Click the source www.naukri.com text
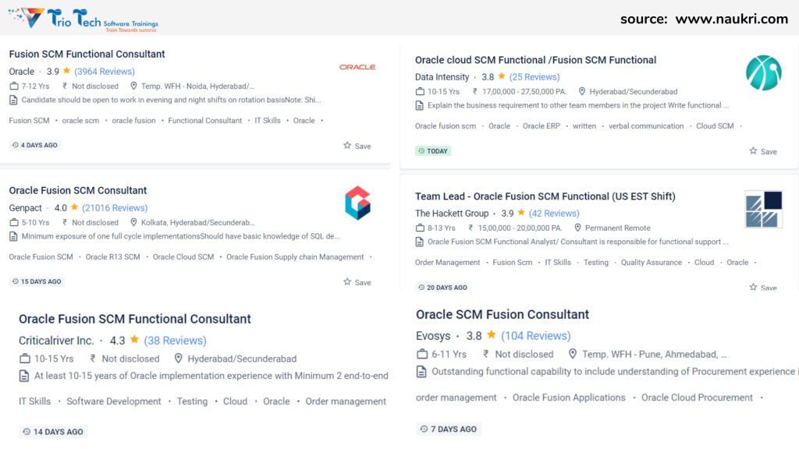The image size is (799, 449). pyautogui.click(x=704, y=19)
